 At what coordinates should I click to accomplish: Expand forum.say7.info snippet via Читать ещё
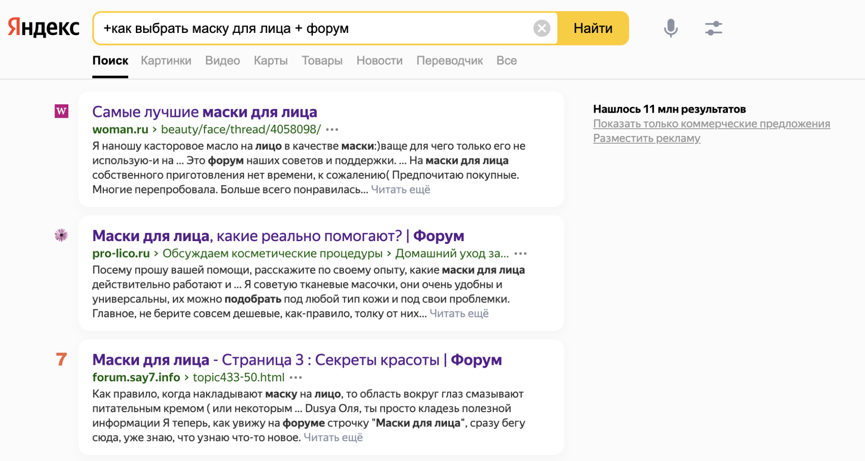click(x=333, y=438)
